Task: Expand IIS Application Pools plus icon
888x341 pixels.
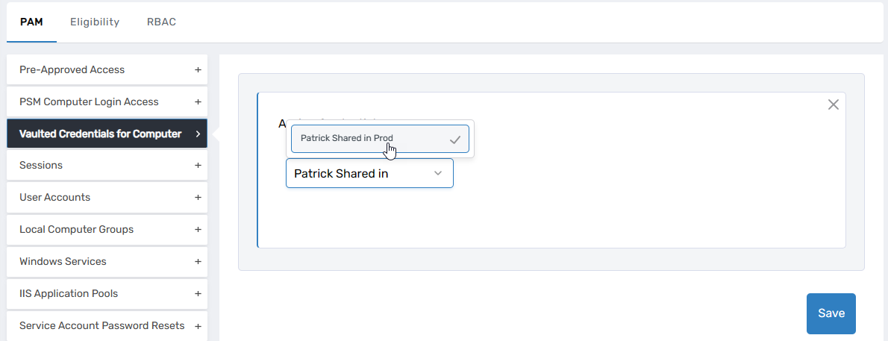Action: pyautogui.click(x=198, y=294)
